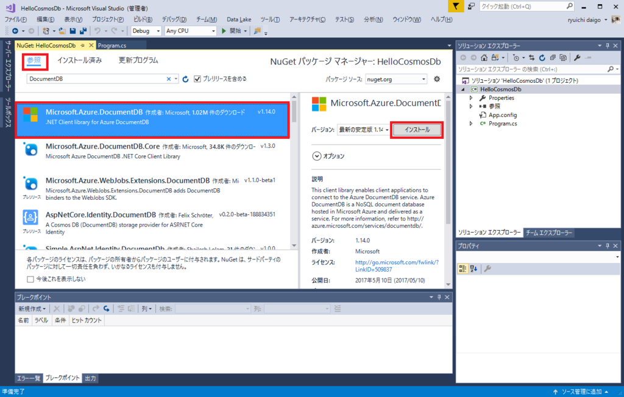The image size is (624, 397).
Task: Open the Data Lake menu
Action: click(x=239, y=19)
